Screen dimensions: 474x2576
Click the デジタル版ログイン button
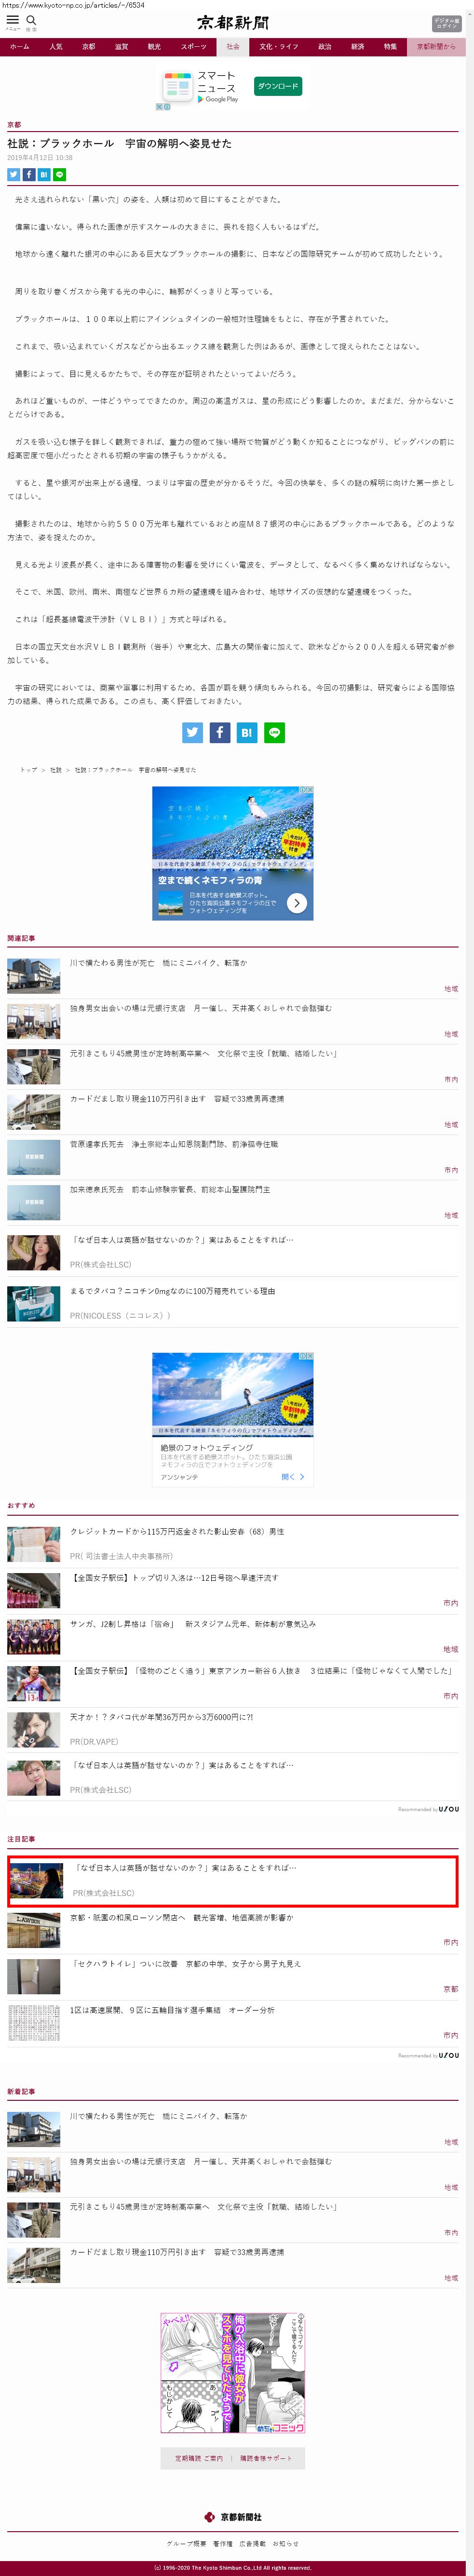point(446,23)
